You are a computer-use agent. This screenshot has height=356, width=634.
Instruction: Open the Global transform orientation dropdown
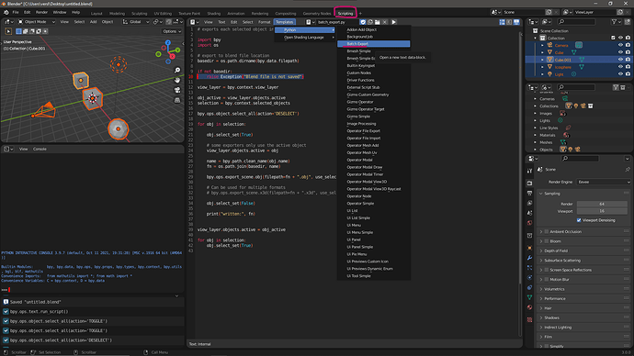point(136,22)
